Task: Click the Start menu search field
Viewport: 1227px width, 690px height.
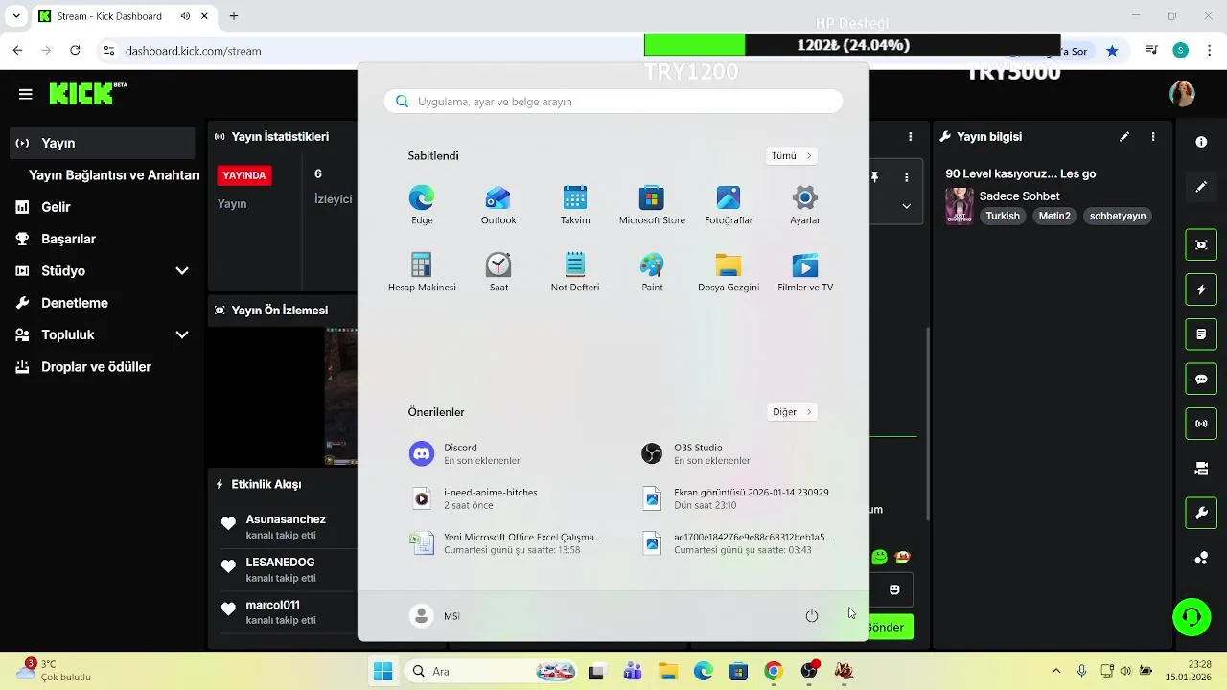Action: [613, 102]
